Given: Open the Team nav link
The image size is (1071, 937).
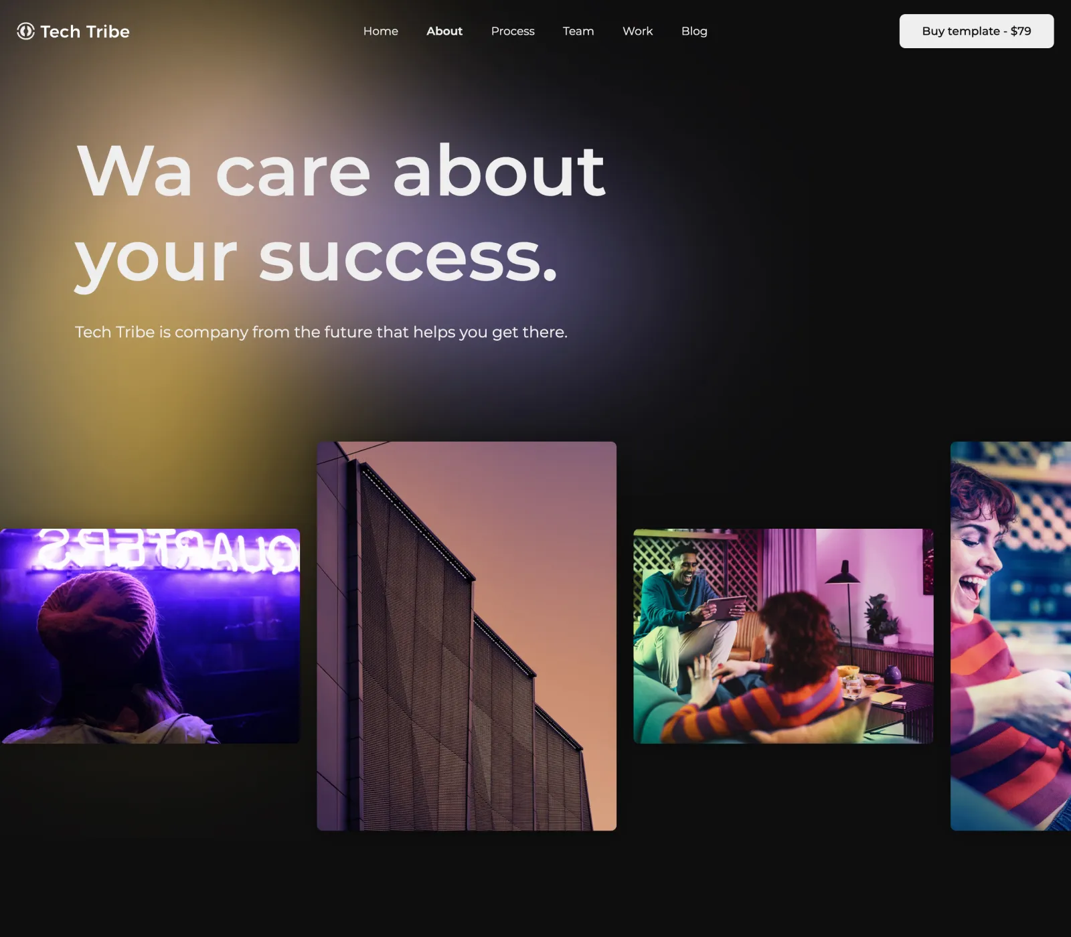Looking at the screenshot, I should [578, 31].
